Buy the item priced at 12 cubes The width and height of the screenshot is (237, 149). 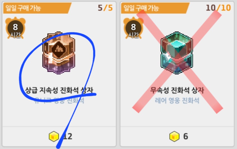click(x=59, y=136)
